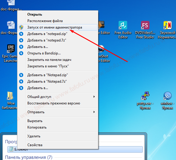Viewport: 176px width, 160px height.
Task: Select the putty.exe shortcut icon
Action: (x=145, y=96)
